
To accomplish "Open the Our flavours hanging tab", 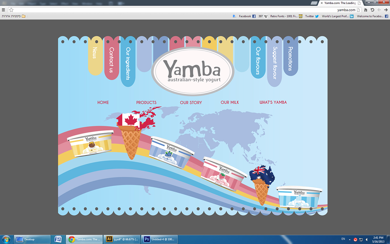I will coord(258,58).
